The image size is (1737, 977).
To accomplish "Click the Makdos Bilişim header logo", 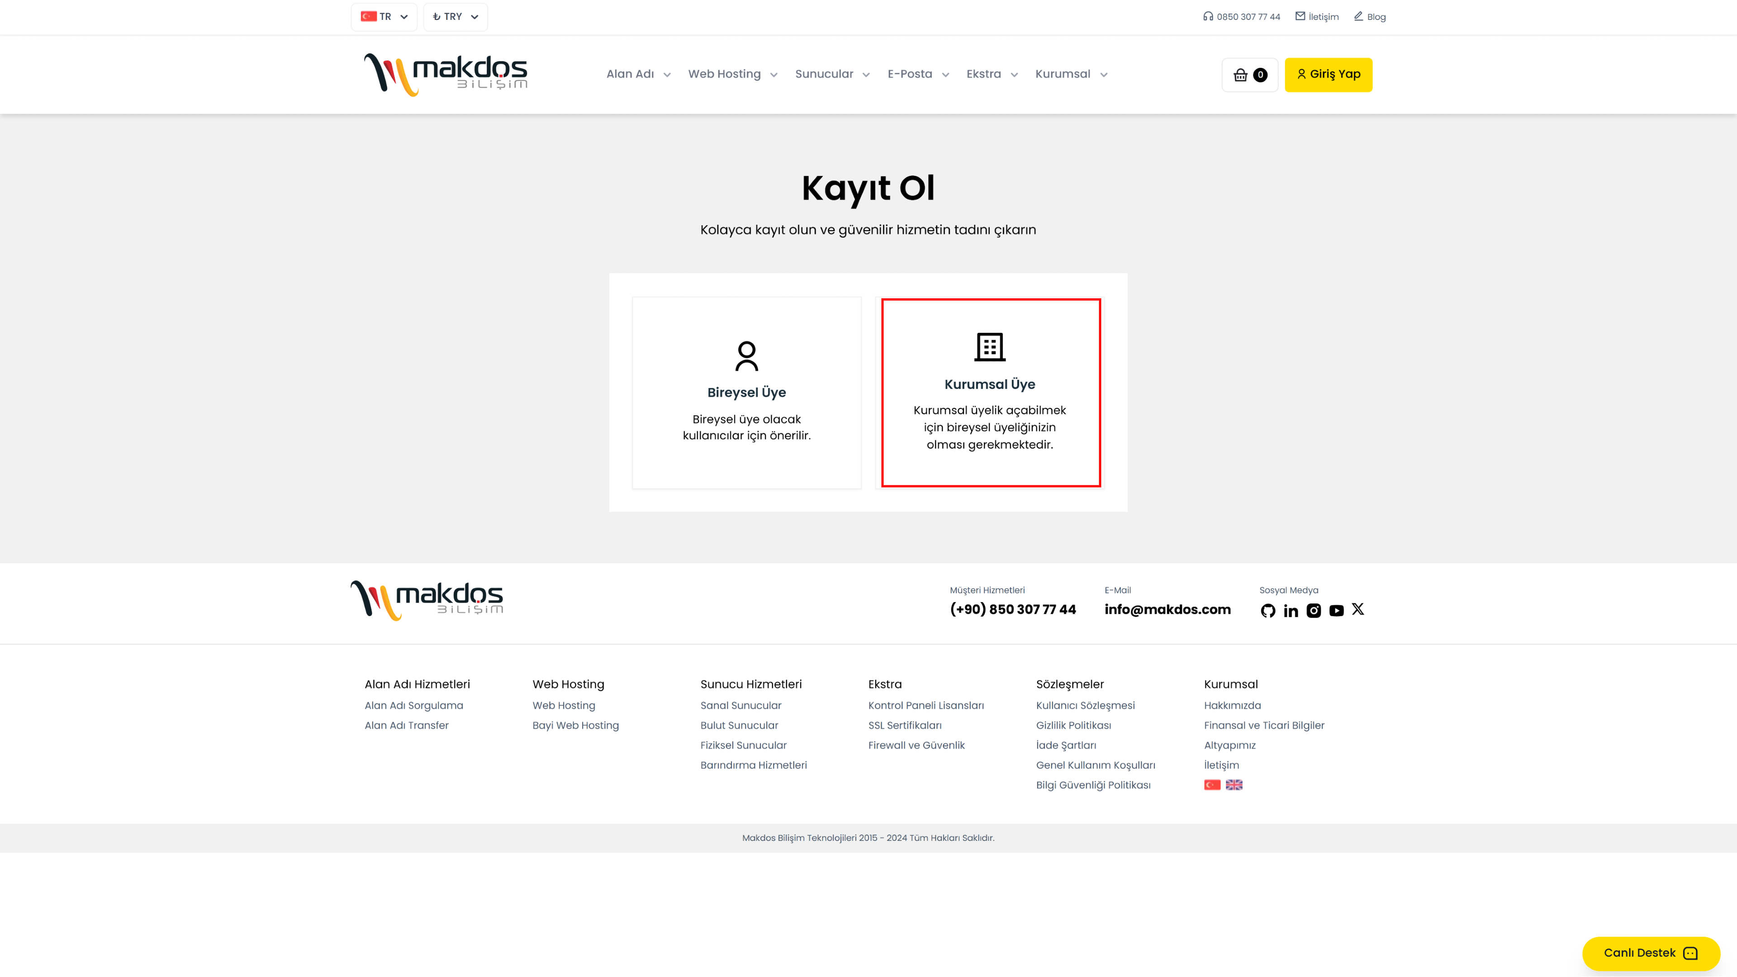I will (x=446, y=75).
